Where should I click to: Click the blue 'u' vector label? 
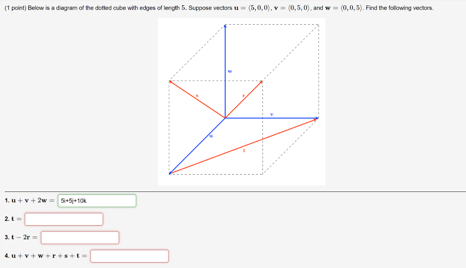click(211, 136)
